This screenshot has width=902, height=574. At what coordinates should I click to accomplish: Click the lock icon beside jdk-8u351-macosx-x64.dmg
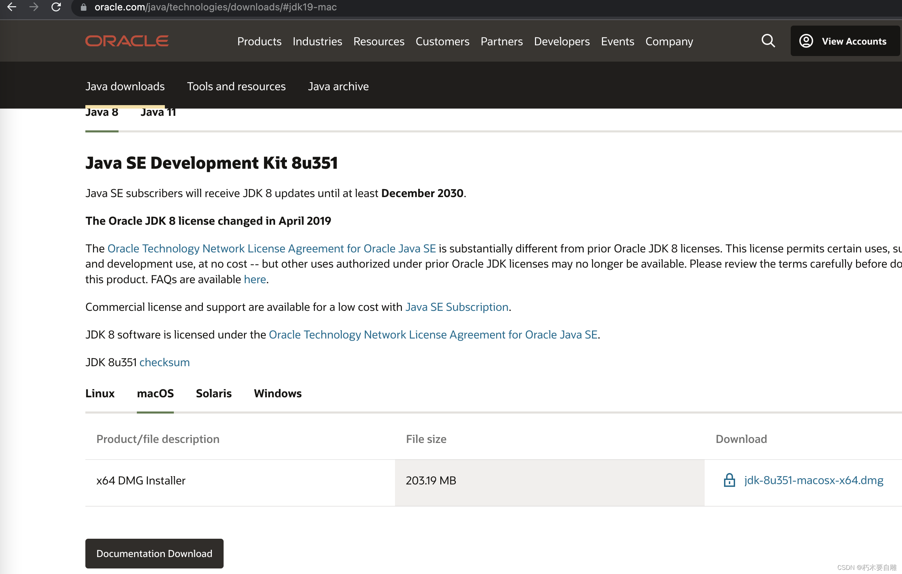pos(729,480)
